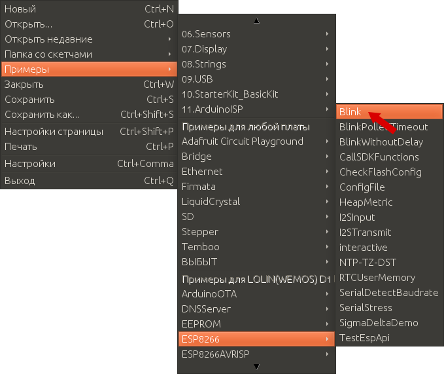Image resolution: width=444 pixels, height=374 pixels.
Task: Open the ConfigFile example
Action: (389, 187)
